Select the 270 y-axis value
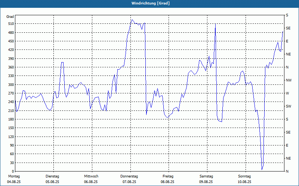299x186 pixels. pyautogui.click(x=11, y=93)
